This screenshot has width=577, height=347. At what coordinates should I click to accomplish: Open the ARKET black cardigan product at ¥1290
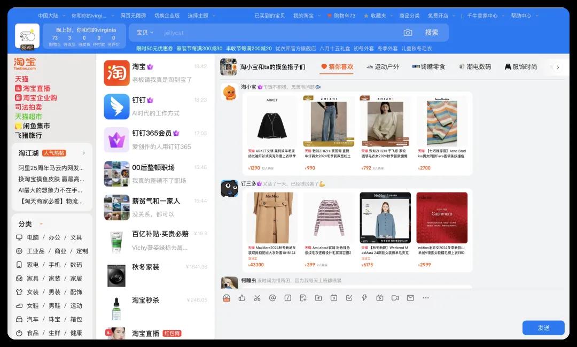click(272, 133)
